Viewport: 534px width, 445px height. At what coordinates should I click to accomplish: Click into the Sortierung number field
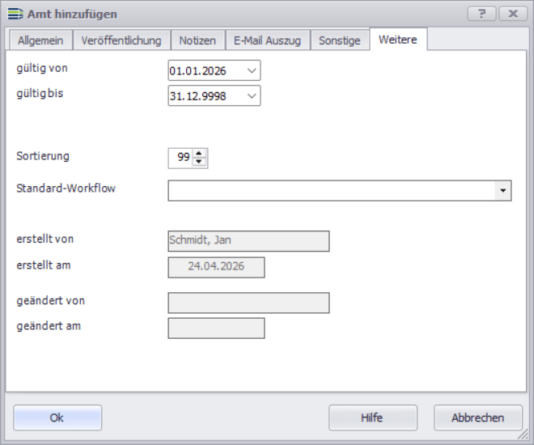point(180,158)
